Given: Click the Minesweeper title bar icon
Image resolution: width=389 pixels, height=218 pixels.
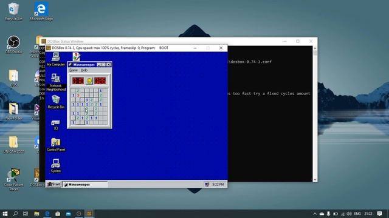Looking at the screenshot, I should click(x=71, y=65).
